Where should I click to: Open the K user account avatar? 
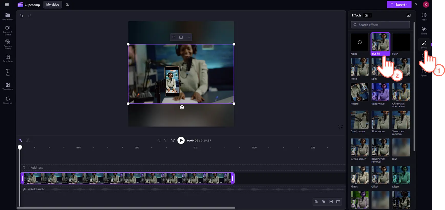coord(426,5)
